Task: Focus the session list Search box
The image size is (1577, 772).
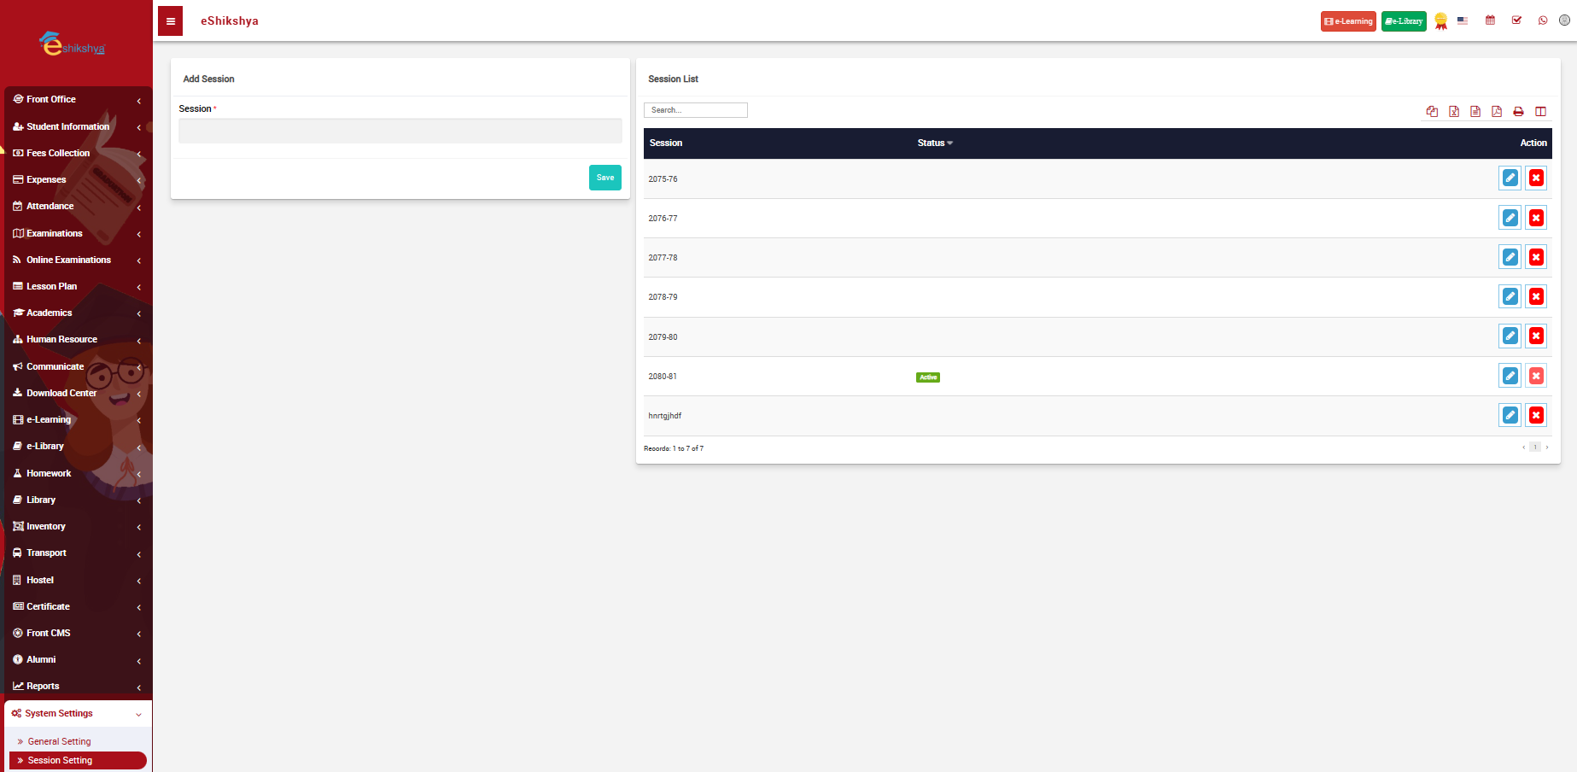Action: 695,110
